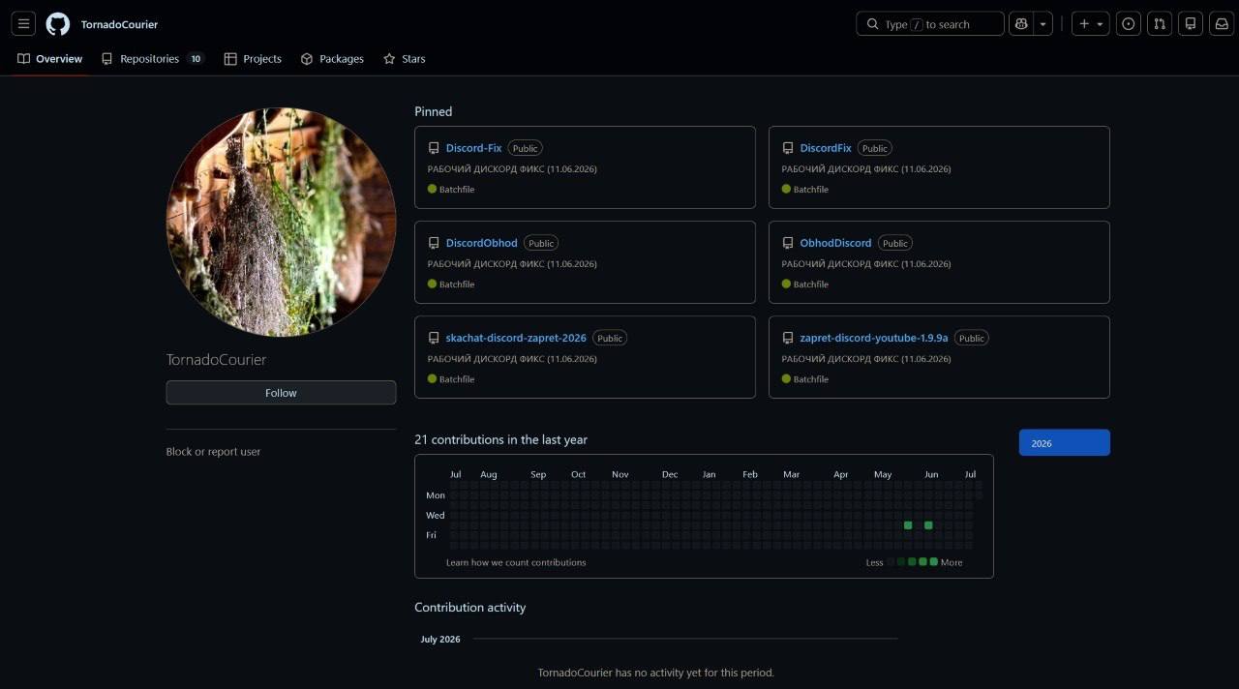
Task: Open the repositories icon in header
Action: coord(1191,24)
